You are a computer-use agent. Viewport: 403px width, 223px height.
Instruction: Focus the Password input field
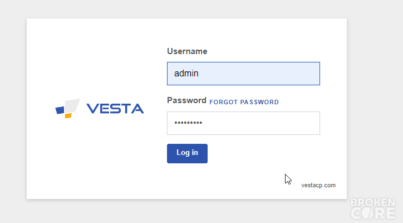click(x=243, y=123)
